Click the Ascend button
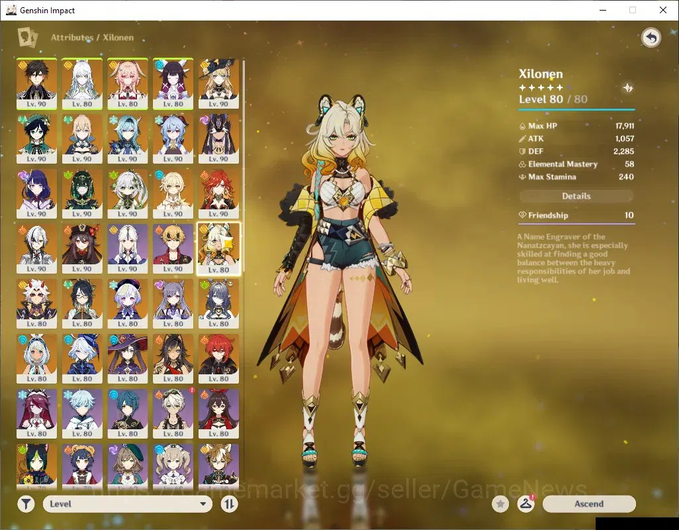This screenshot has height=530, width=679. pos(589,504)
